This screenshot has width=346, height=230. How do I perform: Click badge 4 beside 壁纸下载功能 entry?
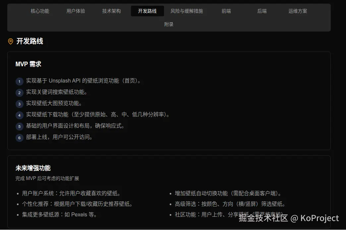[x=19, y=115]
